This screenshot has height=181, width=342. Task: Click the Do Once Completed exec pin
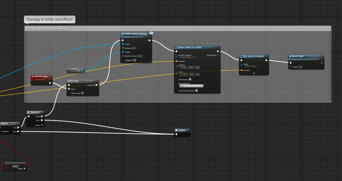[x=97, y=85]
